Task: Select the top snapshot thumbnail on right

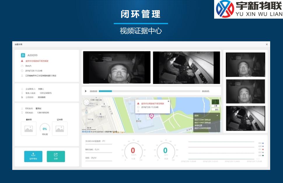Action: tap(245, 65)
